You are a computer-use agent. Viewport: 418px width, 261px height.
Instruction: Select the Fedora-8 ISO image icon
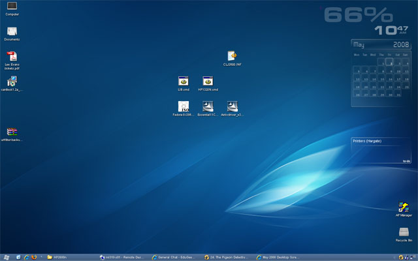click(x=184, y=109)
